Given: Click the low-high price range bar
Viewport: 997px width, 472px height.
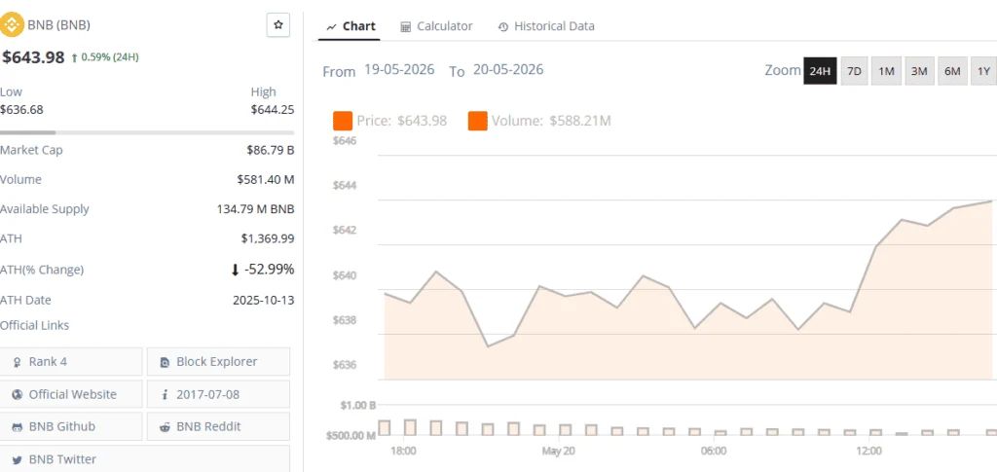Looking at the screenshot, I should (147, 132).
